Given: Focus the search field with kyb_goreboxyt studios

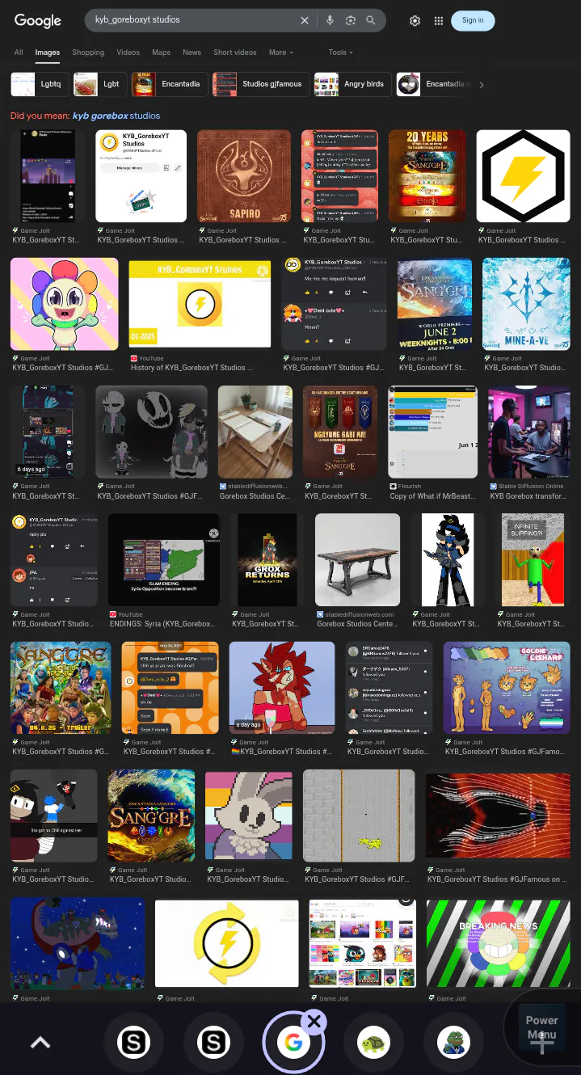Looking at the screenshot, I should click(x=194, y=20).
